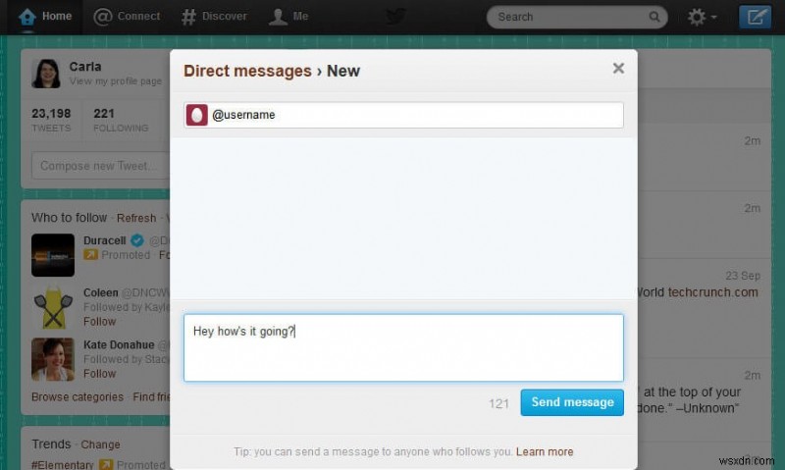Close the Direct messages dialog
The width and height of the screenshot is (785, 470).
(618, 69)
